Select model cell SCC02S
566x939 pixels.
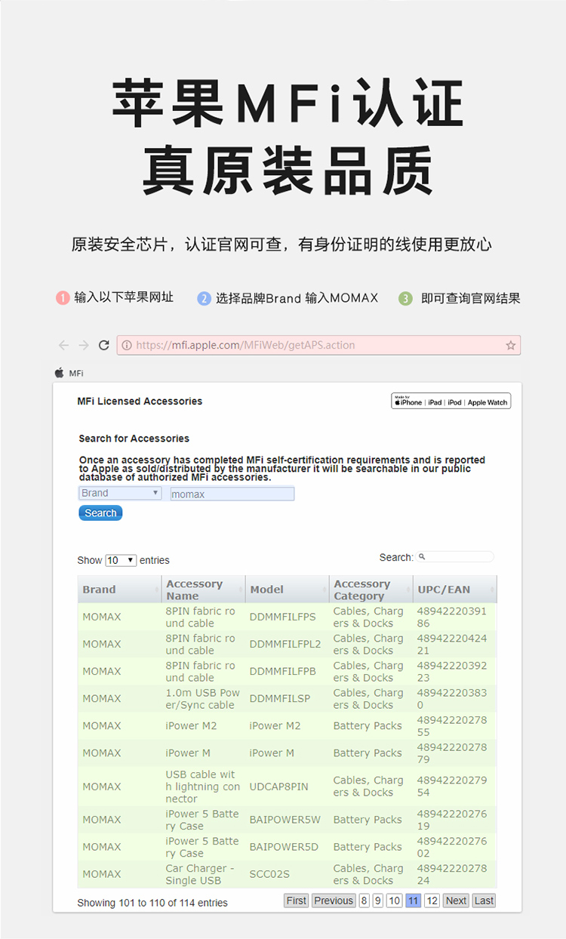(x=269, y=874)
